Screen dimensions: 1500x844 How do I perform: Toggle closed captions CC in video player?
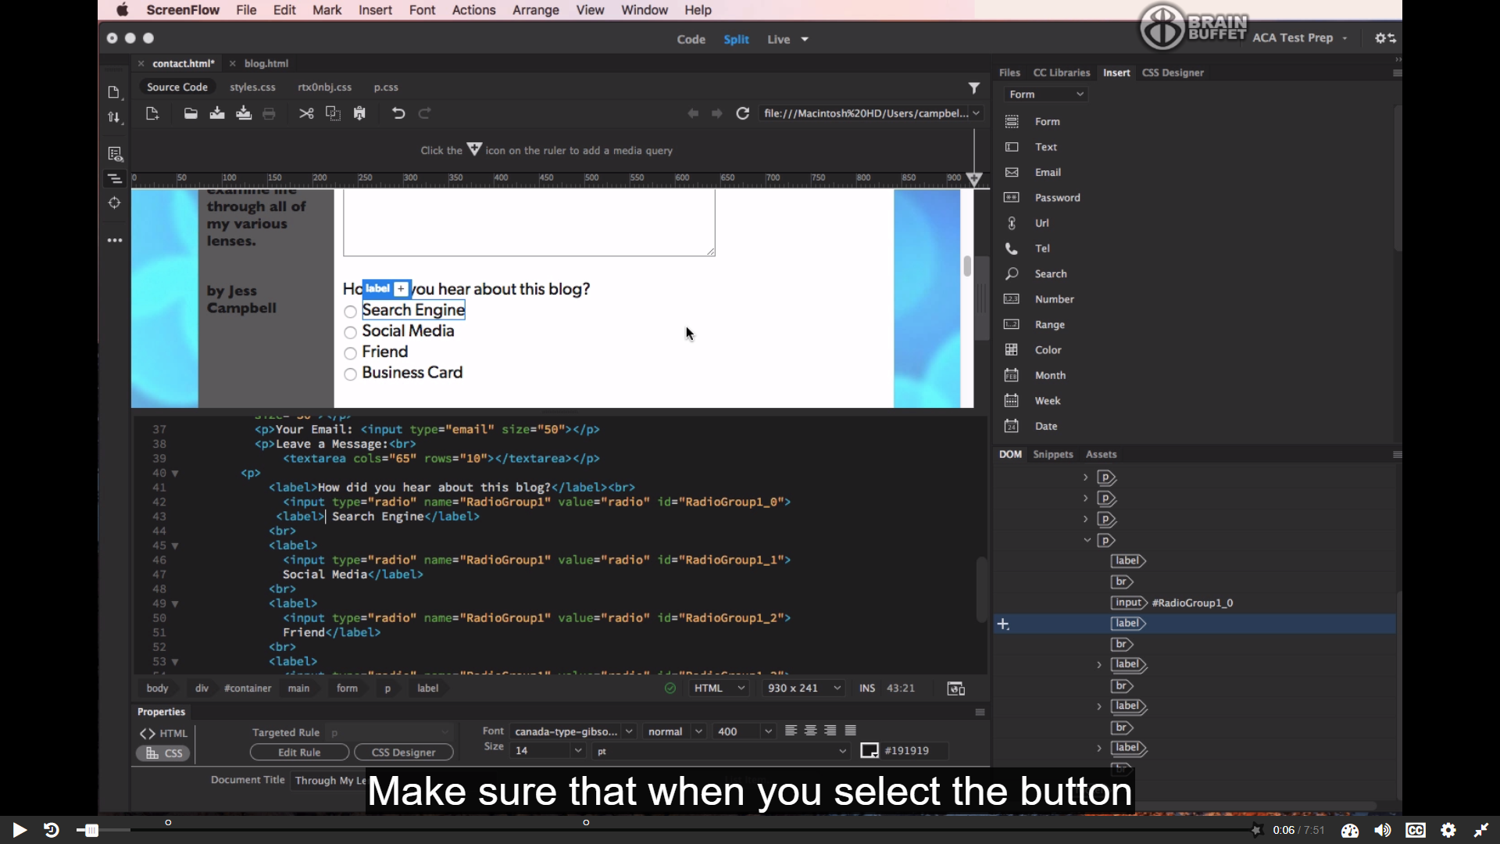coord(1415,830)
